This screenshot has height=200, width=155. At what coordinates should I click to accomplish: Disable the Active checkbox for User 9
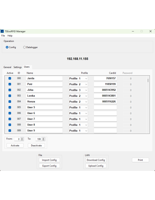click(10, 130)
